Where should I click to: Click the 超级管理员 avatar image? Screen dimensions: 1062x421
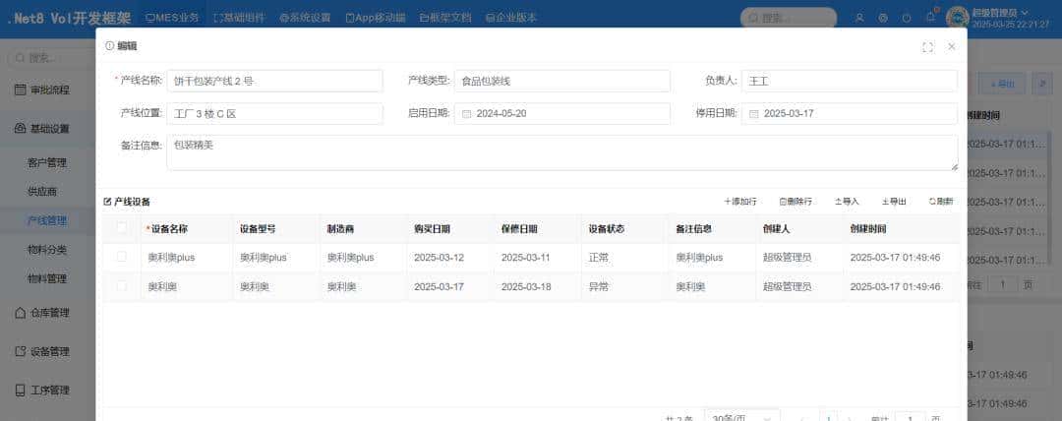click(957, 18)
